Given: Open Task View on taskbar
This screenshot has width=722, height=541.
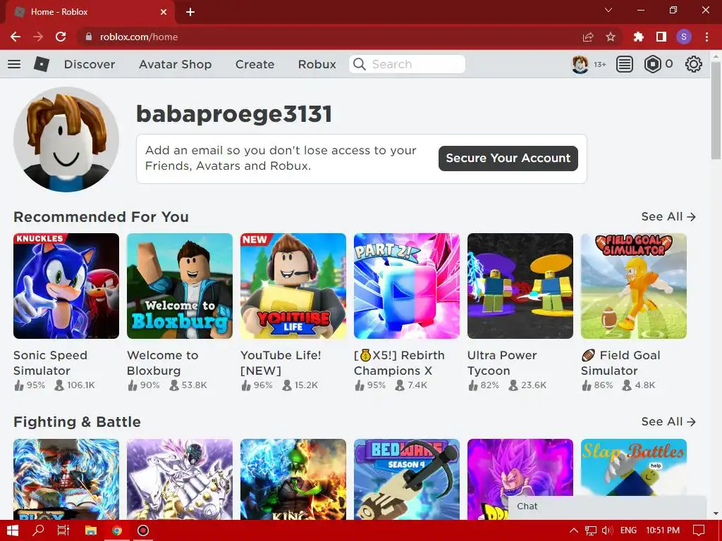Looking at the screenshot, I should (63, 530).
